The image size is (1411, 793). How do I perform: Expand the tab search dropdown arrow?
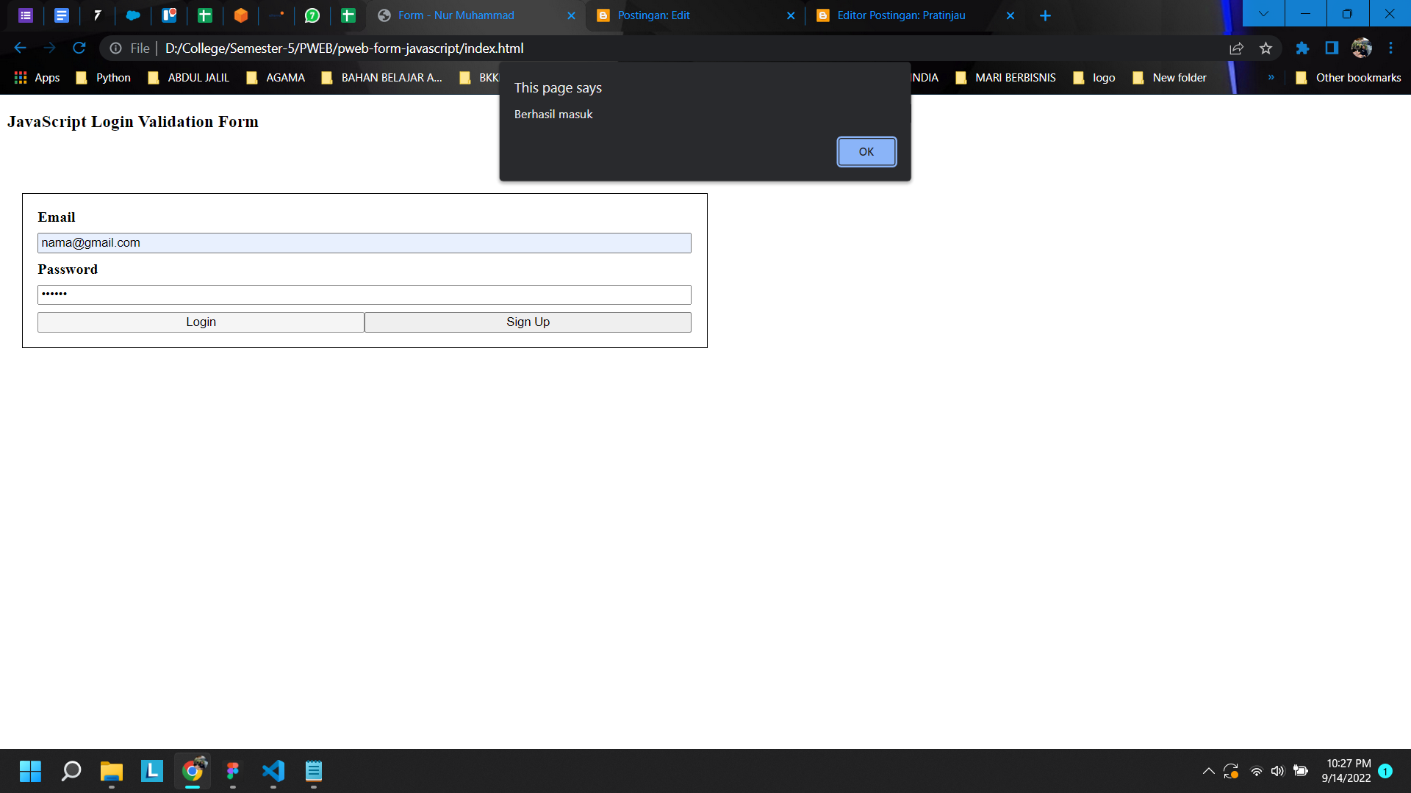tap(1263, 14)
